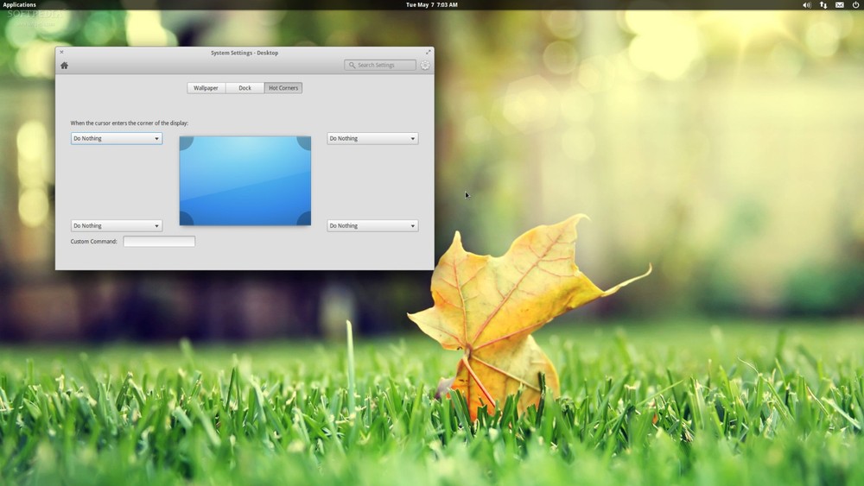Click the 'When the cursor enters the corner' label

[x=129, y=123]
